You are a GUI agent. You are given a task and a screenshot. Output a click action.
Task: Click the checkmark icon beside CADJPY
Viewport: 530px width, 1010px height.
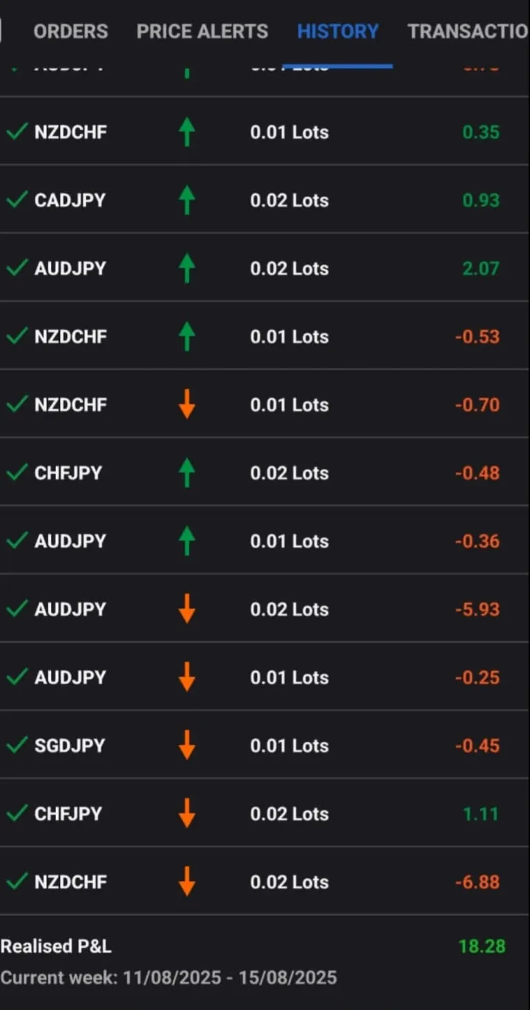(17, 200)
